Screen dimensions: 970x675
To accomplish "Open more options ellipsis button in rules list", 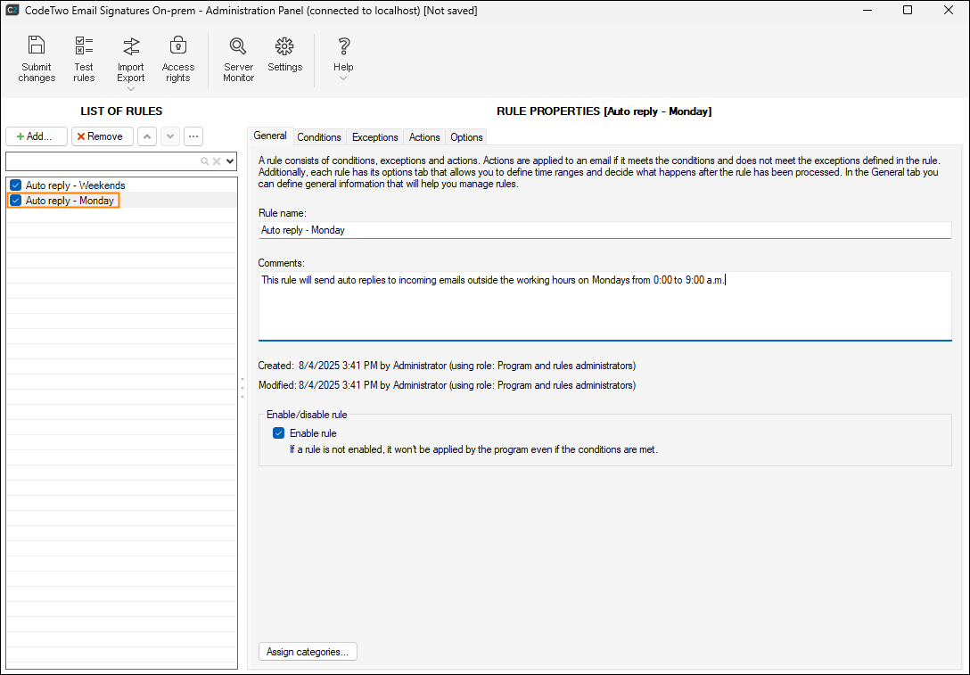I will (x=193, y=136).
